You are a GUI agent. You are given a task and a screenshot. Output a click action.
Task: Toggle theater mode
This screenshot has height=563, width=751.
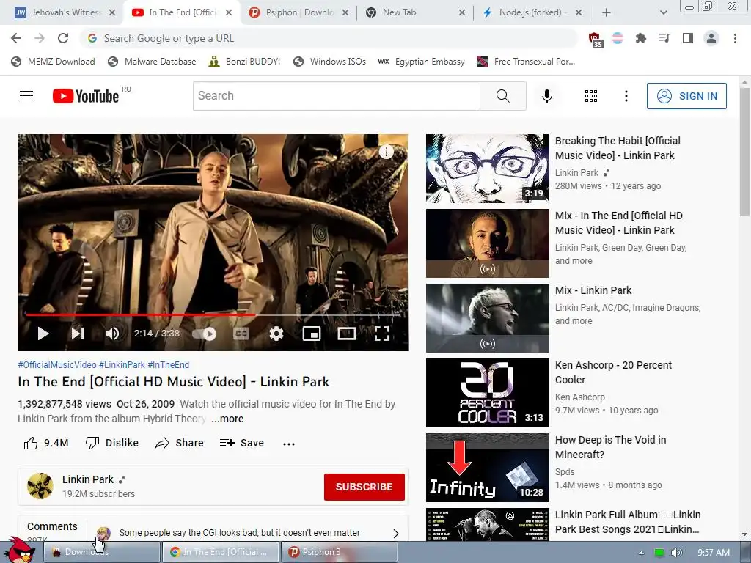point(346,334)
